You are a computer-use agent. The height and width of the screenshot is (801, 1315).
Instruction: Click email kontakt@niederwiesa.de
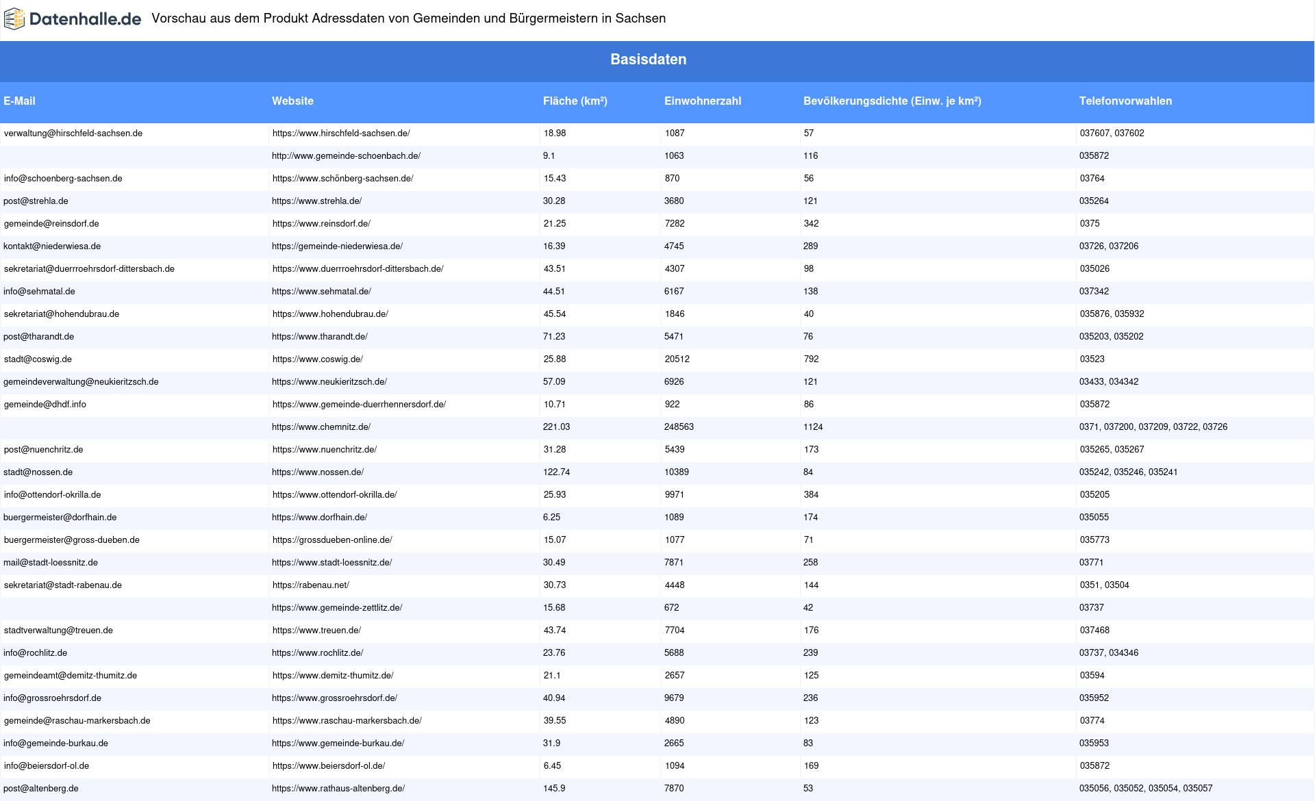click(x=52, y=246)
